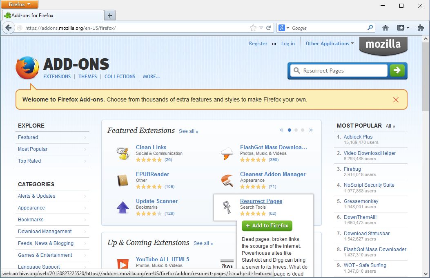
Task: Reload the page with the refresh icon
Action: (x=268, y=28)
